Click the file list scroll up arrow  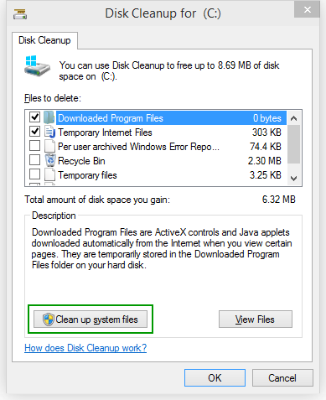(x=293, y=118)
